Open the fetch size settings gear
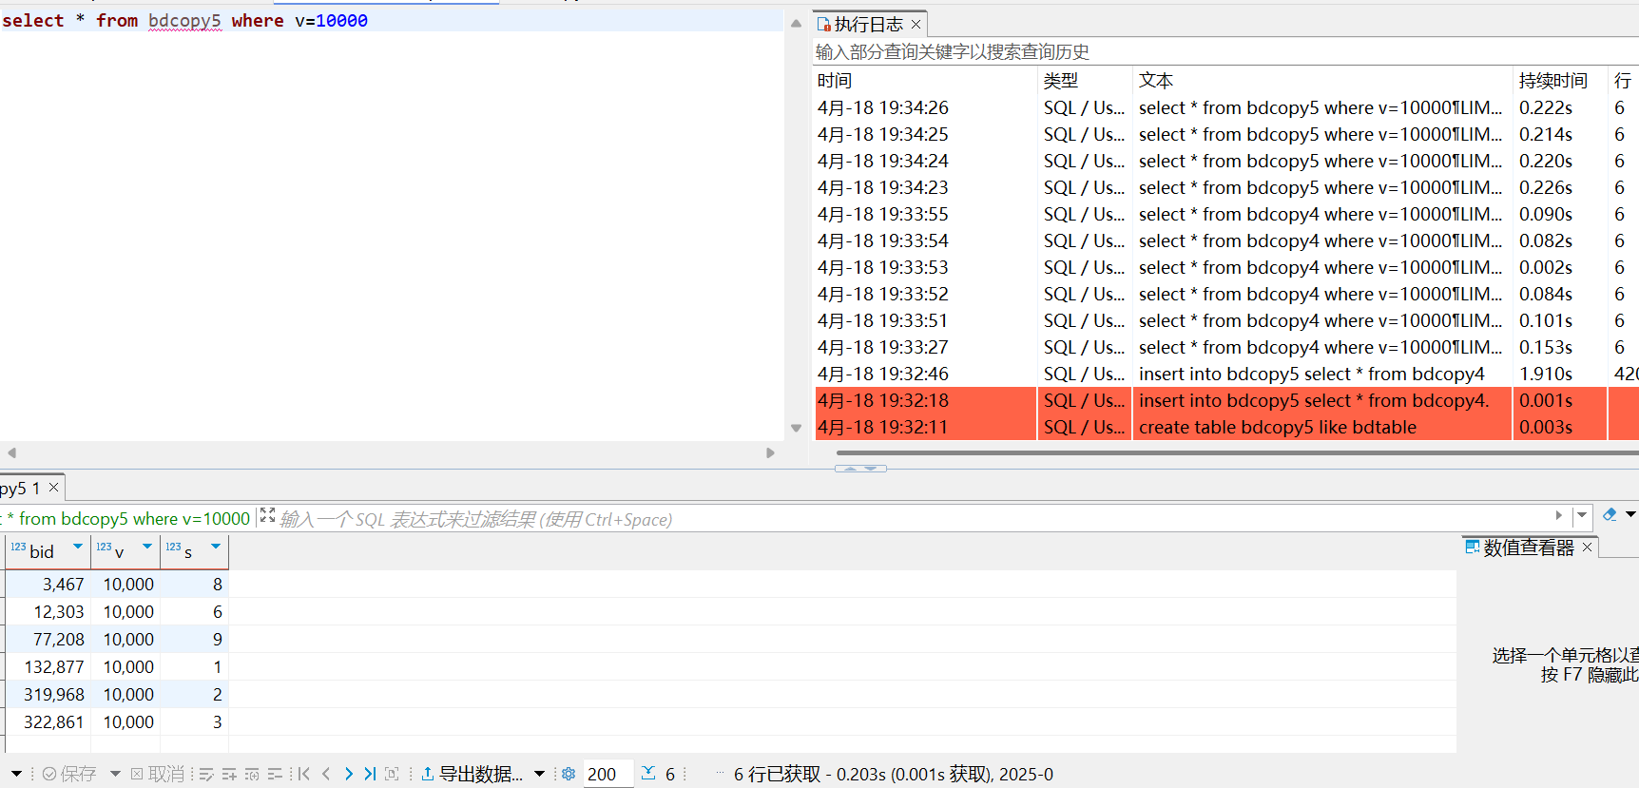This screenshot has height=788, width=1639. pyautogui.click(x=569, y=774)
